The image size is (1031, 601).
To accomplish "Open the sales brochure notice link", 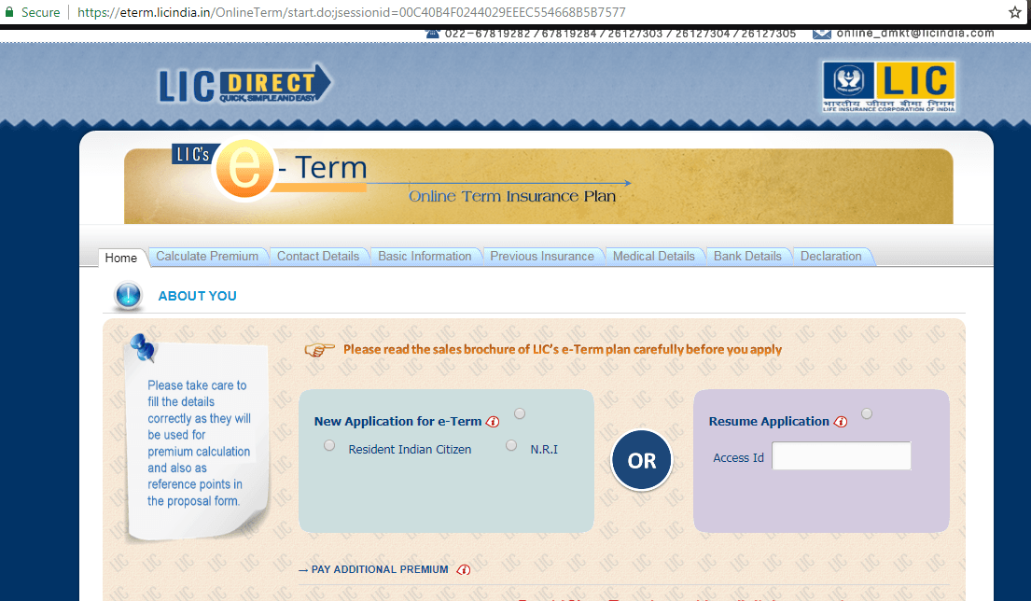I will (562, 350).
